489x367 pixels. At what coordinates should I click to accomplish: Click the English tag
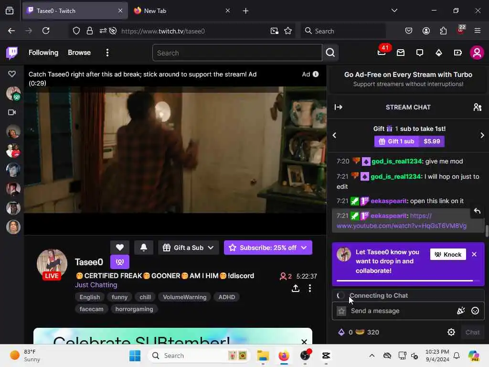coord(90,297)
